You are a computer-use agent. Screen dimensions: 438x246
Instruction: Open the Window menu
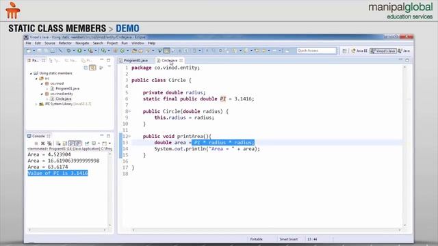click(x=138, y=43)
